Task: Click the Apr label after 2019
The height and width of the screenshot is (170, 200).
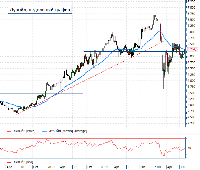Action: [x=116, y=167]
